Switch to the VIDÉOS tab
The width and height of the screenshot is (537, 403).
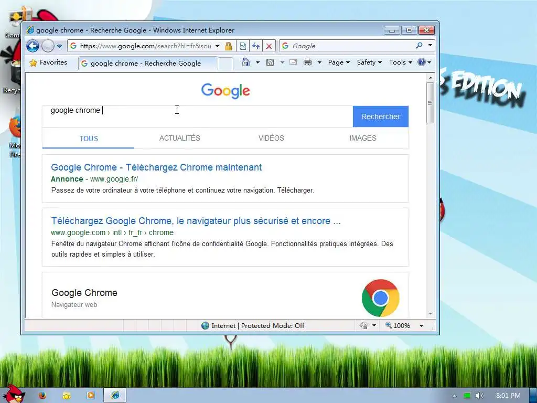tap(271, 138)
